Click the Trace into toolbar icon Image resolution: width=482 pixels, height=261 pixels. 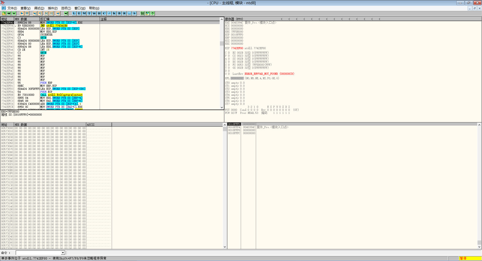tap(46, 14)
